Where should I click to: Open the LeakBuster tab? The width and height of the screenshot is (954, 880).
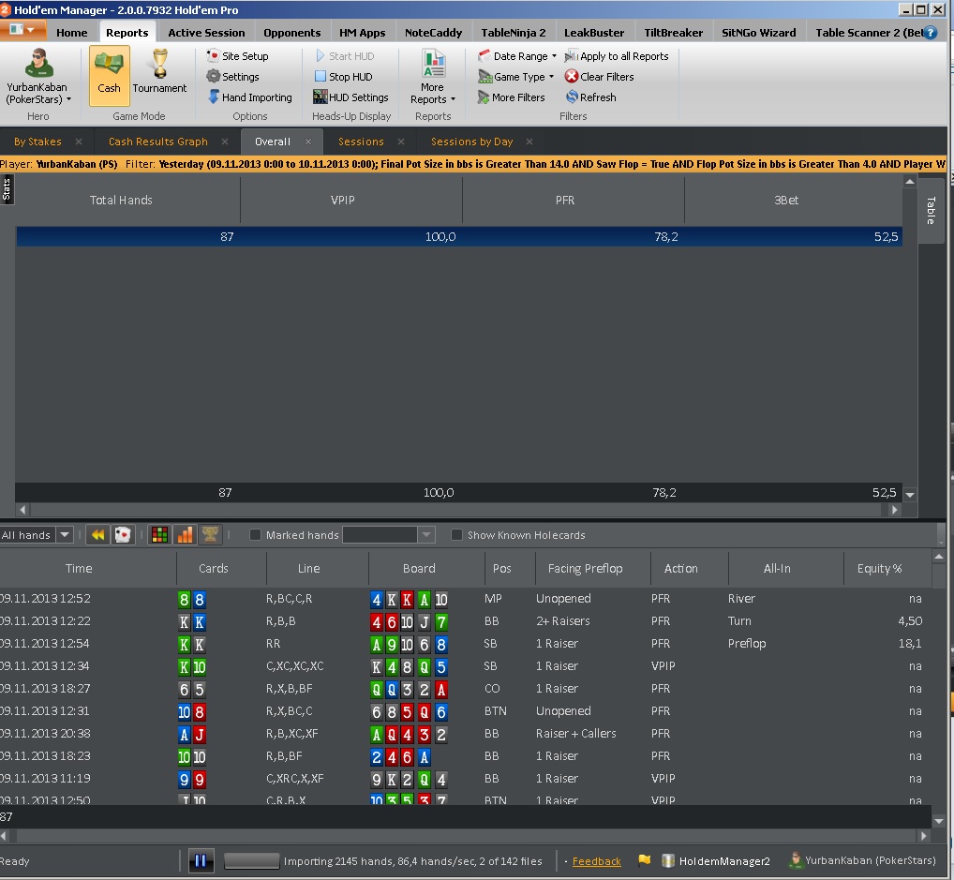(x=594, y=33)
